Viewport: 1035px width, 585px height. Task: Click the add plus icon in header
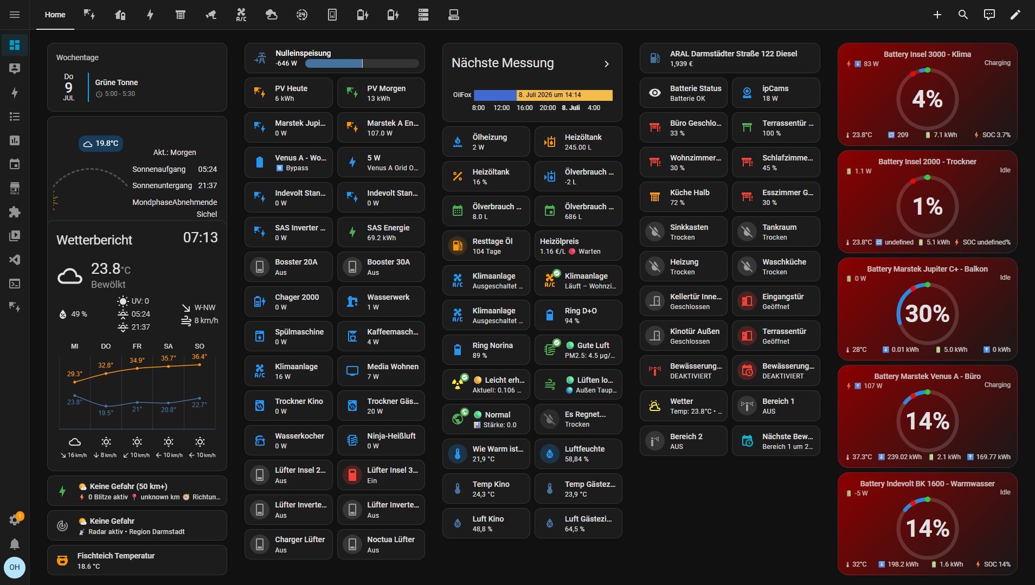point(937,15)
